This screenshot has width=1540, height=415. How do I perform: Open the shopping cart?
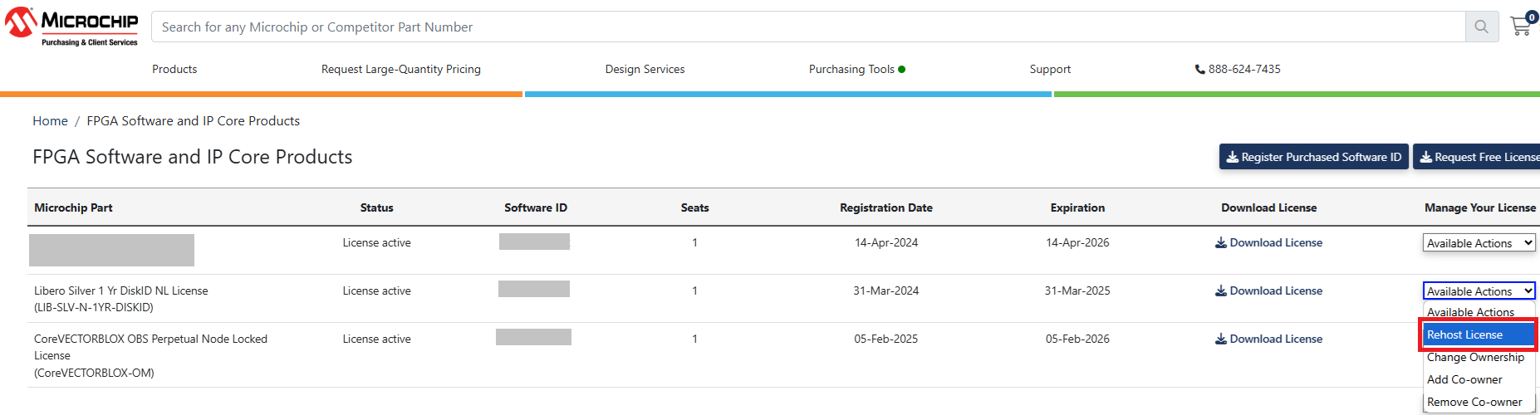pos(1522,26)
